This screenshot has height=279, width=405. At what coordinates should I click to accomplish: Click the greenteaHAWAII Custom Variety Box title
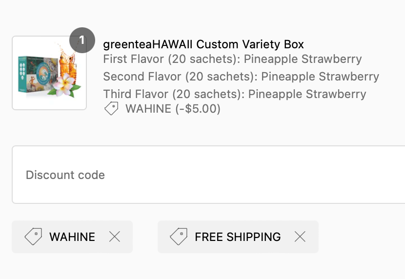pyautogui.click(x=203, y=44)
